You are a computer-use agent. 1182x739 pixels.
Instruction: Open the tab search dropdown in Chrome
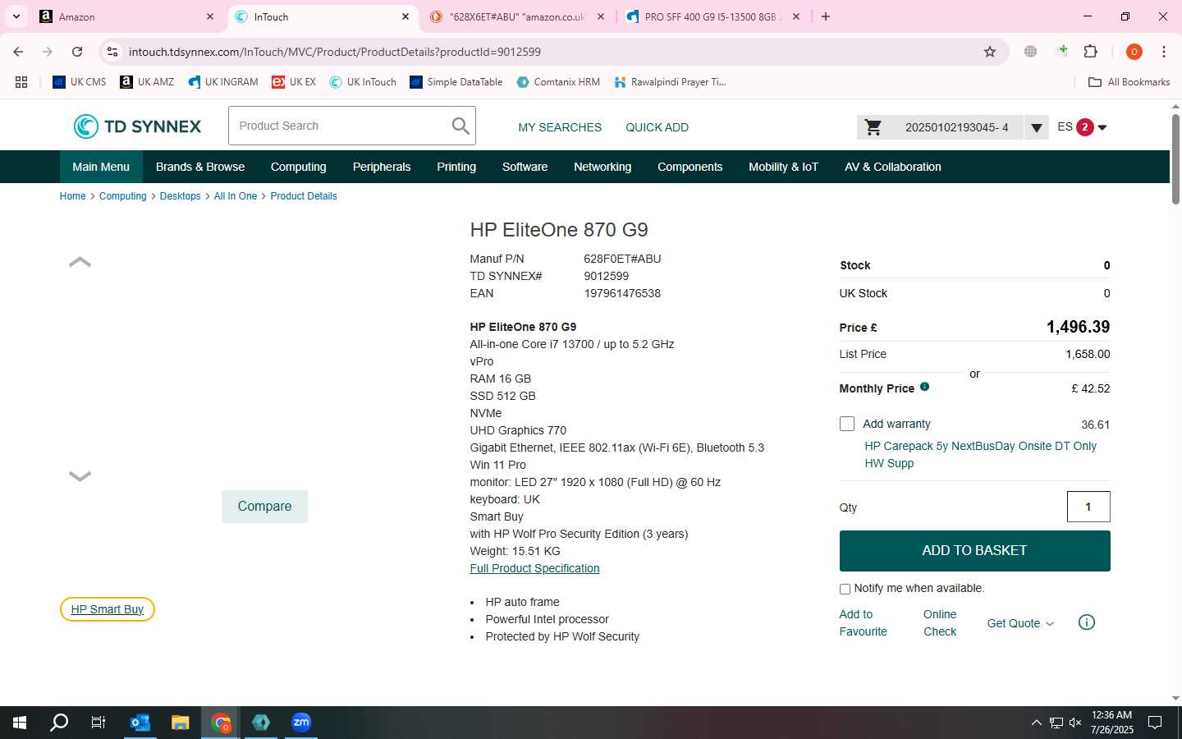[x=16, y=16]
